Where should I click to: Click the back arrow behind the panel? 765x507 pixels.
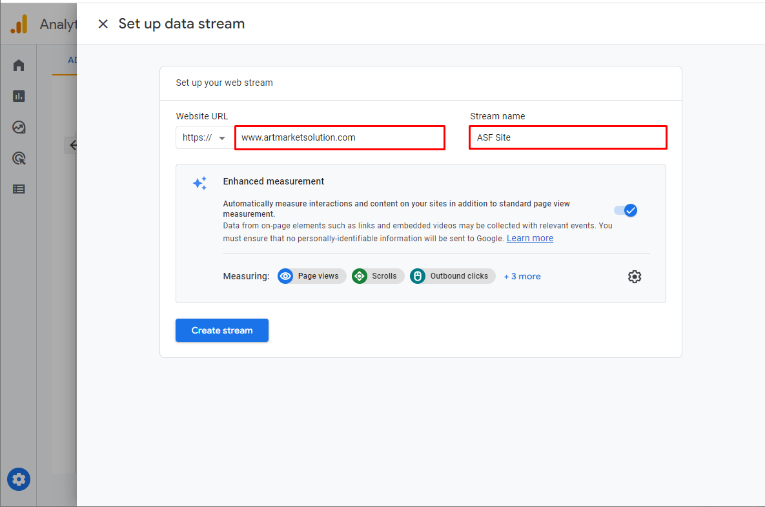72,144
